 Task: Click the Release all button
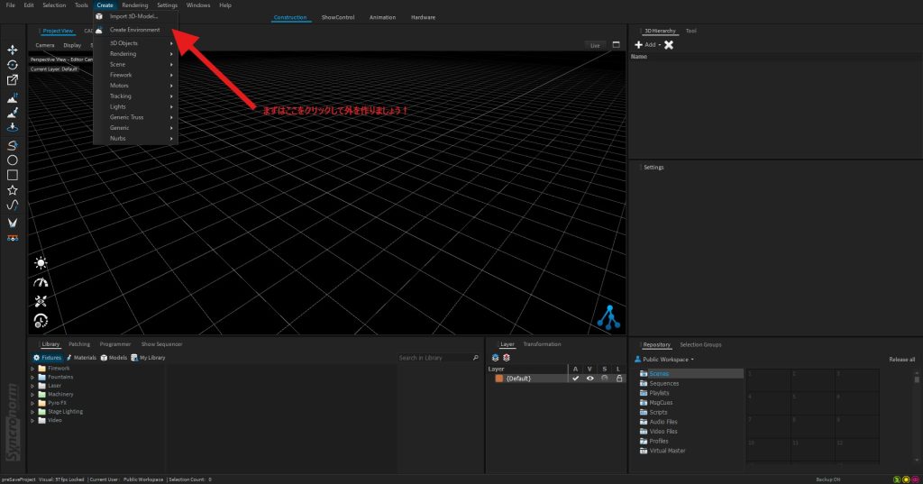(901, 359)
